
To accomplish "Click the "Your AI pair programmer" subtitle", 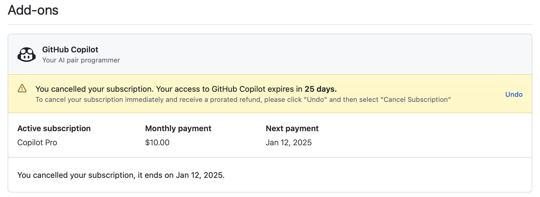I will tap(81, 60).
